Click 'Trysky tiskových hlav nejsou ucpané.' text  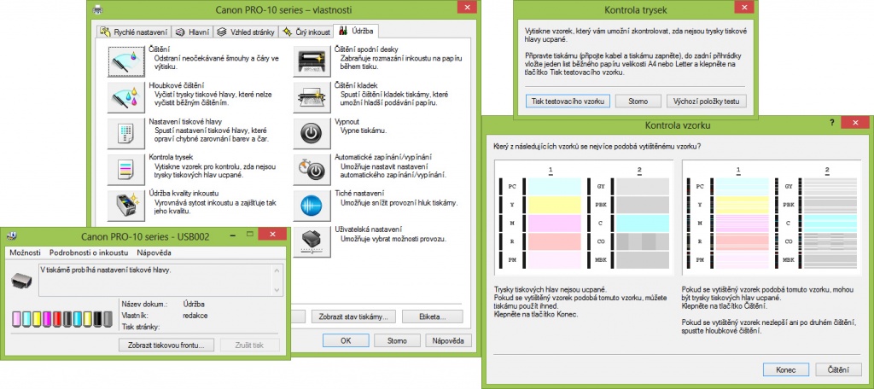[x=551, y=290]
